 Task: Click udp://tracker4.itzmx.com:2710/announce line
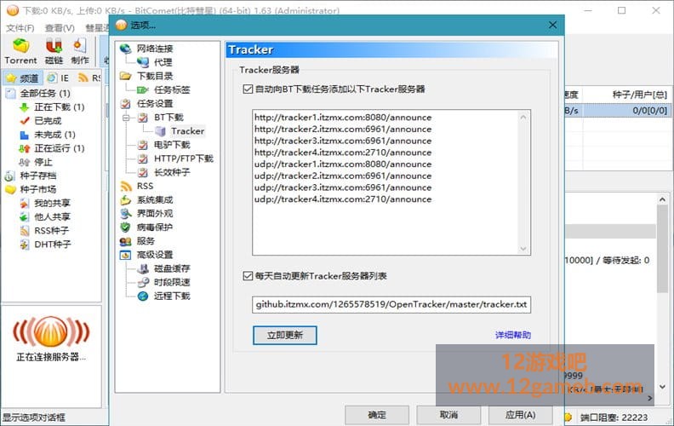[x=343, y=199]
